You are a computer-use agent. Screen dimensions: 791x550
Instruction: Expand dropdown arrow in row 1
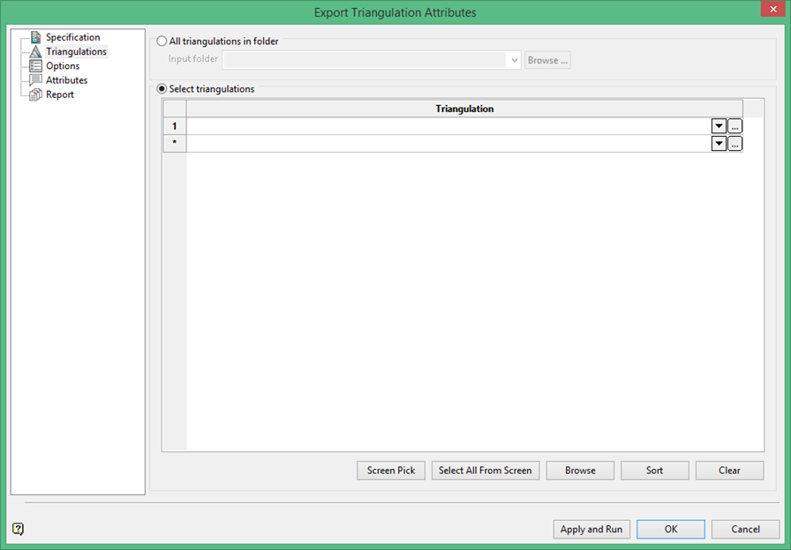tap(719, 126)
